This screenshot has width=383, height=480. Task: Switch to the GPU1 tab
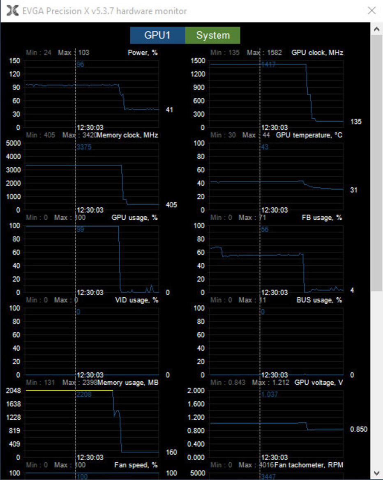[157, 35]
